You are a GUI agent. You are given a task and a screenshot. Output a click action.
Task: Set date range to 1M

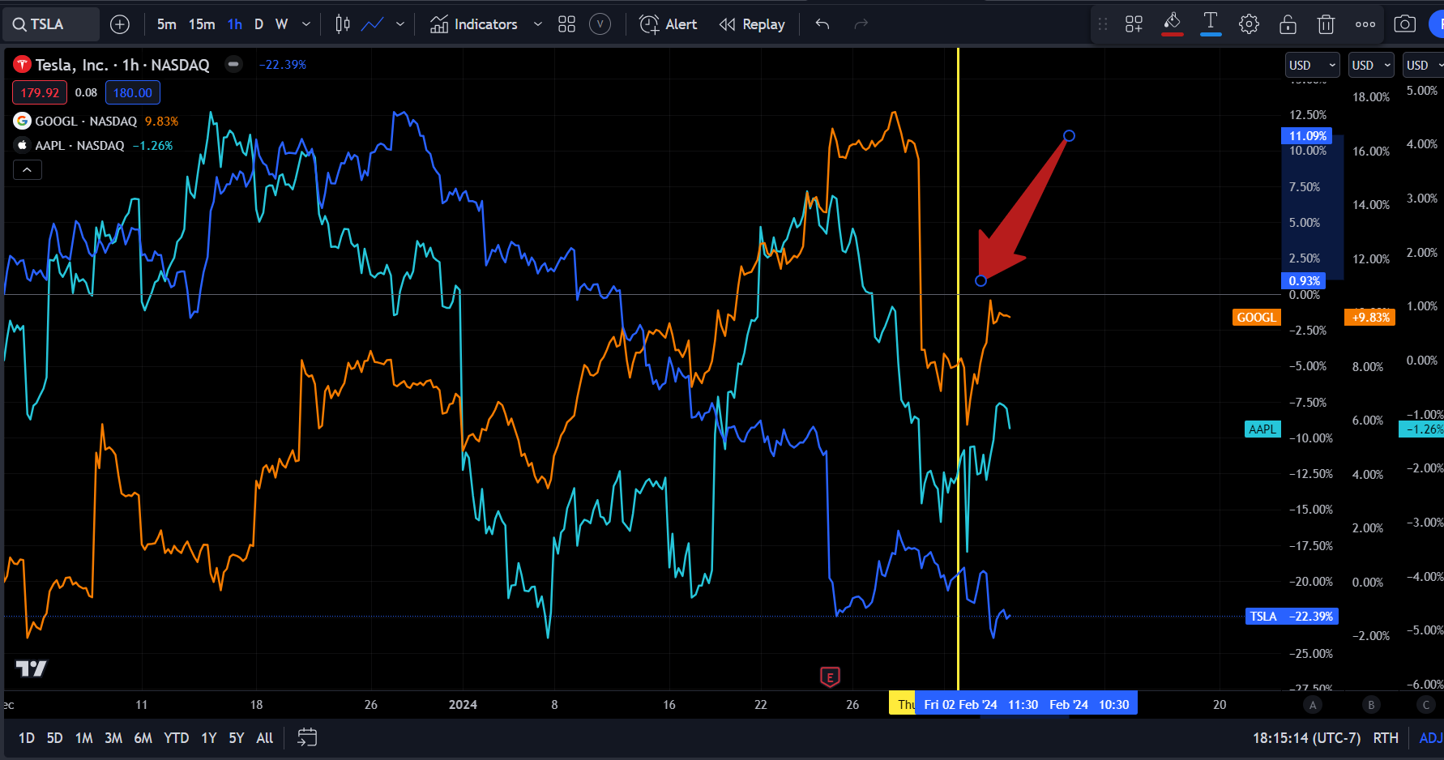(x=83, y=737)
